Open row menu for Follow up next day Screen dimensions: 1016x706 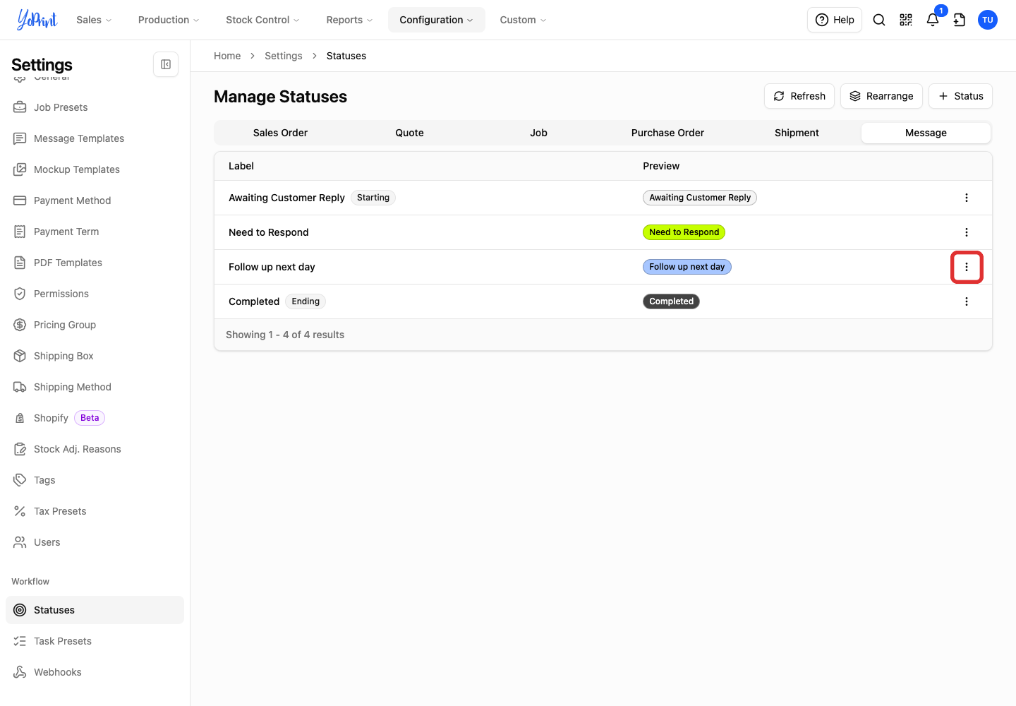(x=967, y=267)
